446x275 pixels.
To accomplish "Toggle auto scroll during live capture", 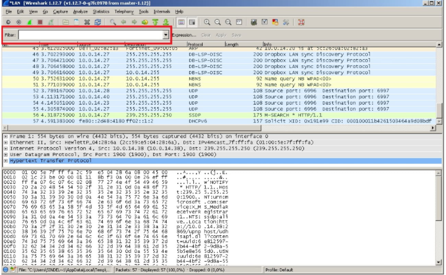I will click(192, 22).
